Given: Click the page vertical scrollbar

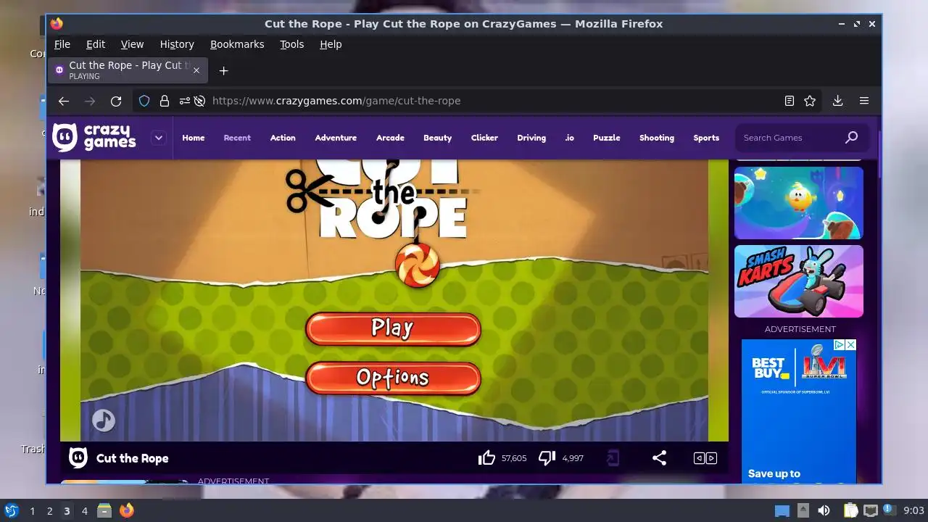Looking at the screenshot, I should (x=879, y=154).
